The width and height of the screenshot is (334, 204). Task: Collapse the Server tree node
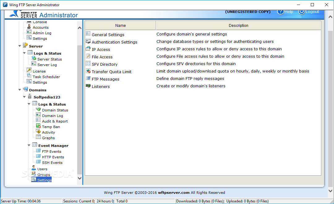pos(19,46)
